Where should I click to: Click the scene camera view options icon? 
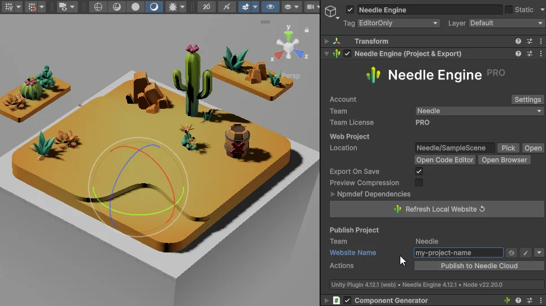coord(63,7)
